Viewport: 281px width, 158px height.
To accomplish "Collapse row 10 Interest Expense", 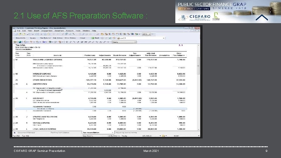I will 14,74.
